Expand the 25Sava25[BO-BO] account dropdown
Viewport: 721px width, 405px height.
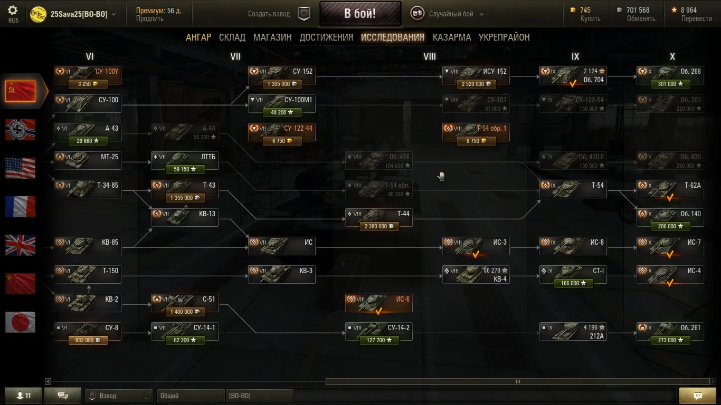tap(115, 14)
